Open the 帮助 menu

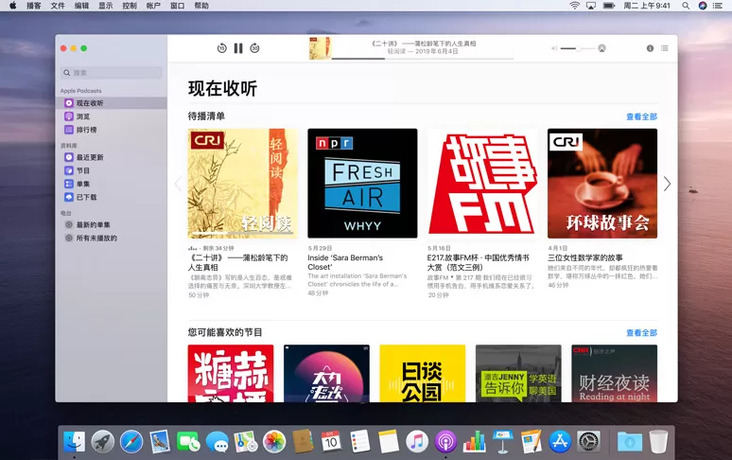tap(201, 6)
